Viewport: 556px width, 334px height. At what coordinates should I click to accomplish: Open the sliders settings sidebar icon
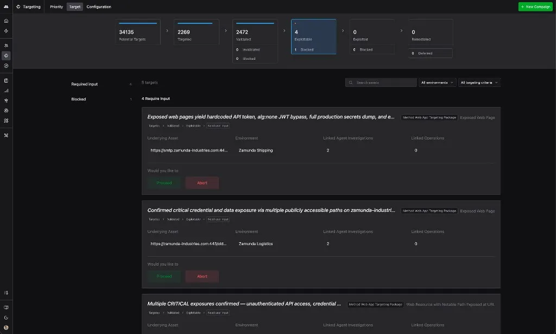pyautogui.click(x=6, y=293)
